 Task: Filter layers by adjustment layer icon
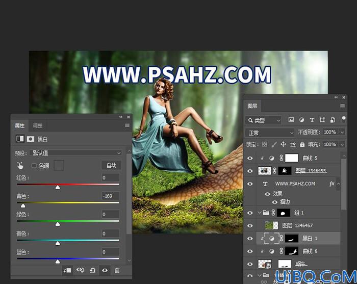pos(301,120)
